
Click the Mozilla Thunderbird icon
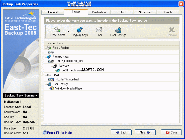click(52, 79)
